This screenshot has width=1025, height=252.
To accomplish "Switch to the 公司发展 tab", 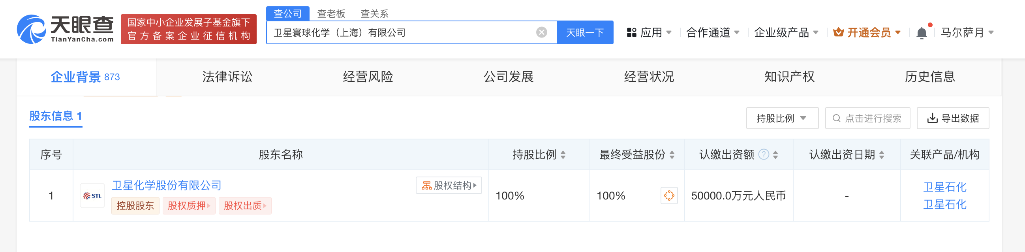I will click(508, 77).
